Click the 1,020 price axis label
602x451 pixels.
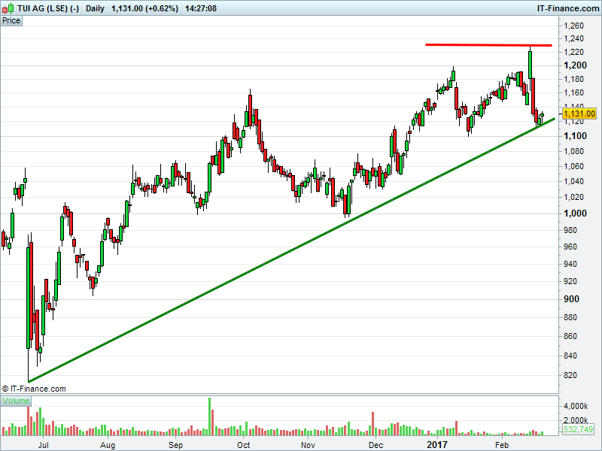point(573,197)
